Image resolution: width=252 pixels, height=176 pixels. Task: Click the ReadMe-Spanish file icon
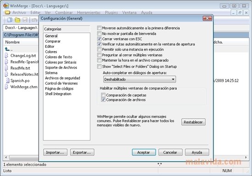coord(6,62)
